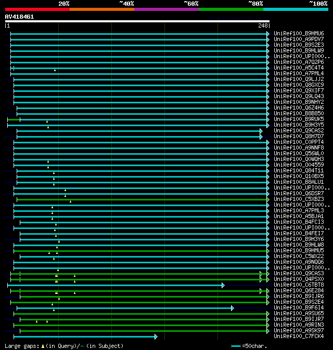The width and height of the screenshot is (333, 350).
Task: Click the yellow gap marker under the B9RUK5 row
Action: pos(47,122)
